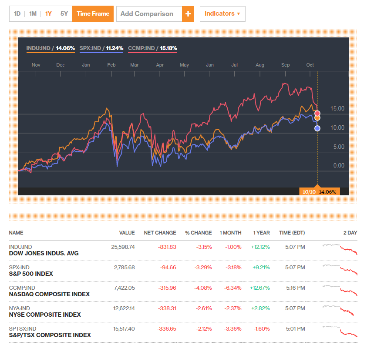Click the Dow value 25,598.74
Screen dimensions: 384x355
[123, 247]
